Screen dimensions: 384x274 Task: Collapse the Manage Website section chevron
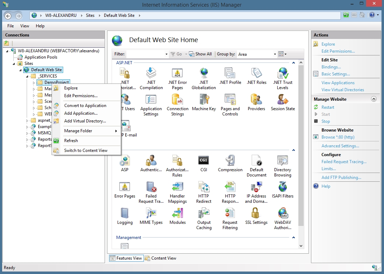[x=374, y=99]
